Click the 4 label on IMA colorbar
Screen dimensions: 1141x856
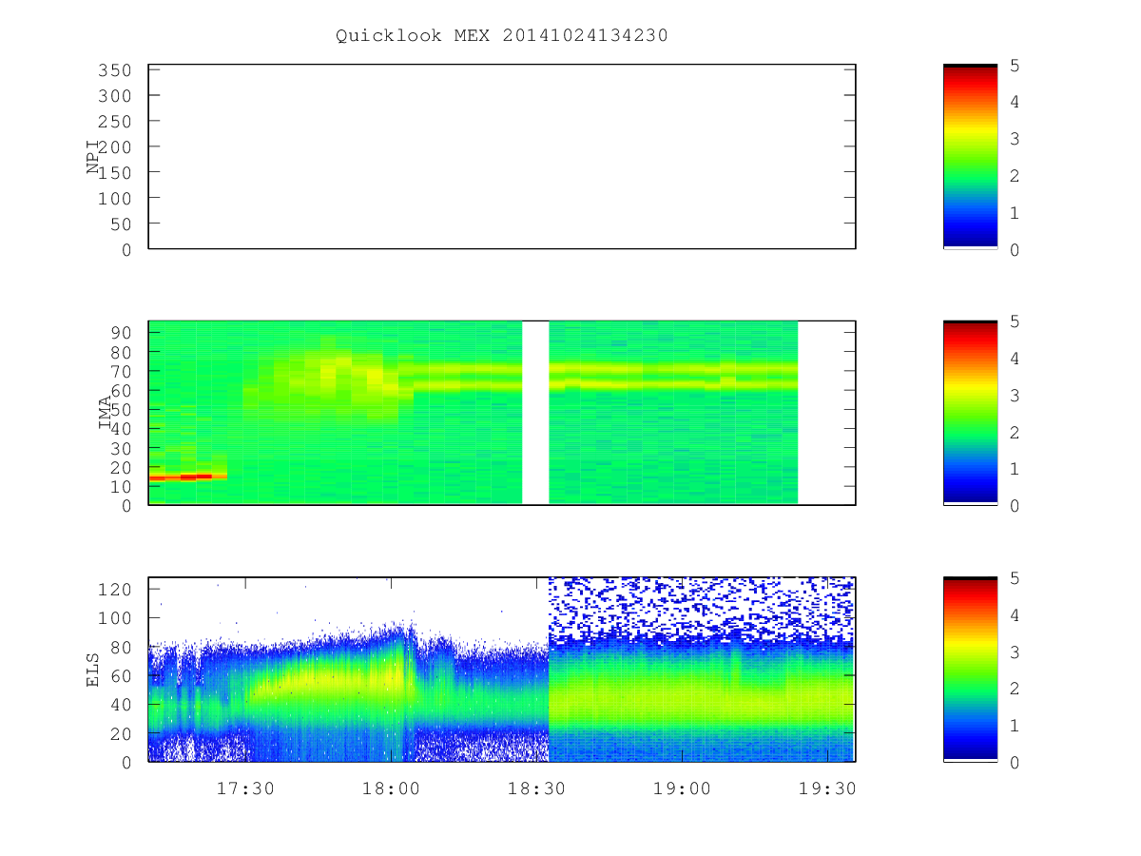tap(1015, 359)
